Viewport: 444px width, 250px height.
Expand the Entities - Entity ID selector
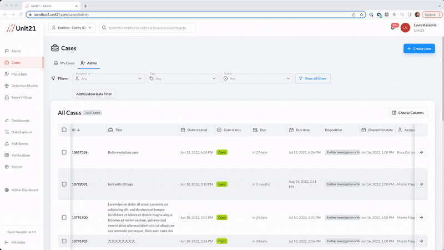72,28
